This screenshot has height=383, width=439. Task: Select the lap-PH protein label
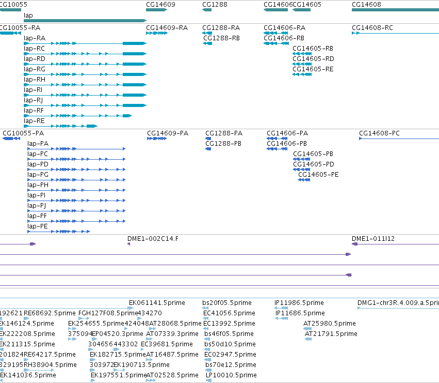38,185
